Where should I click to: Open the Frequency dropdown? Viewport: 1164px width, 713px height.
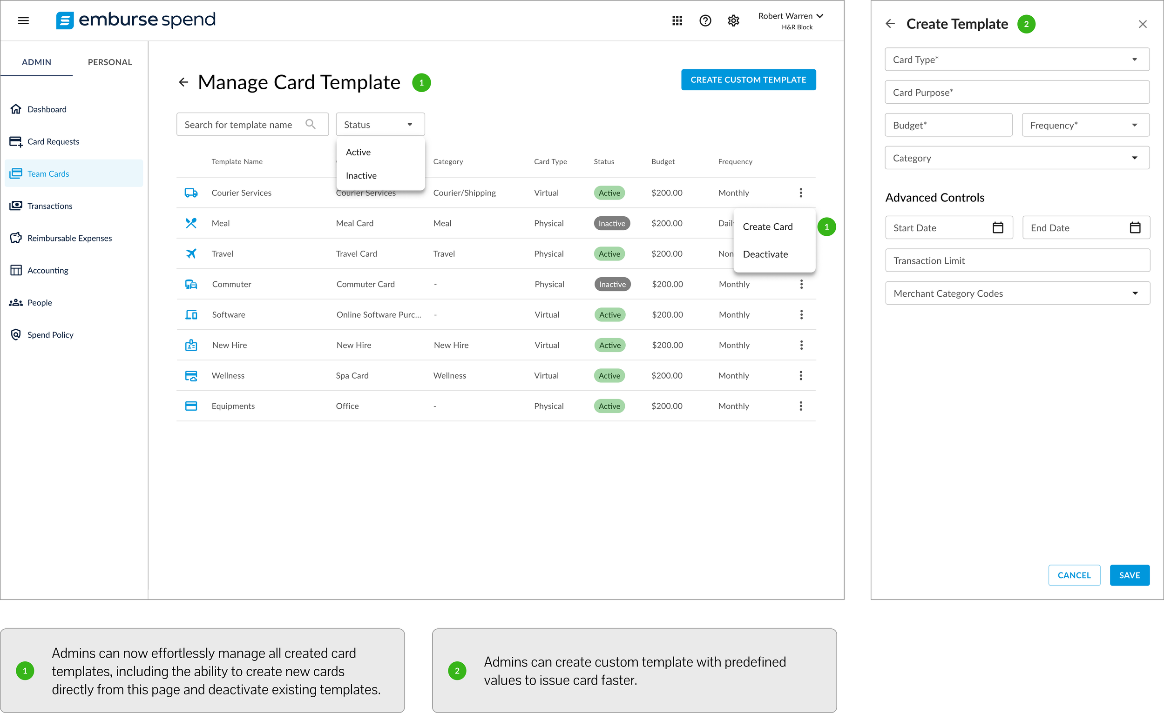(x=1085, y=125)
